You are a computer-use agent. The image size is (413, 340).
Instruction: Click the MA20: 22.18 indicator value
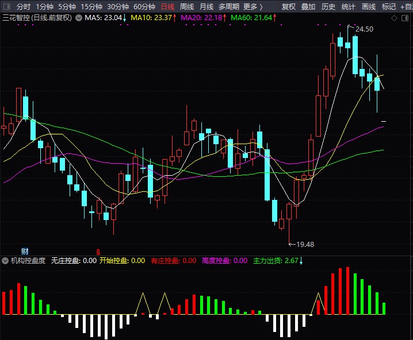coord(201,18)
